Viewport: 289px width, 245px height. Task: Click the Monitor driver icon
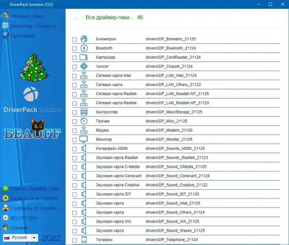83,139
